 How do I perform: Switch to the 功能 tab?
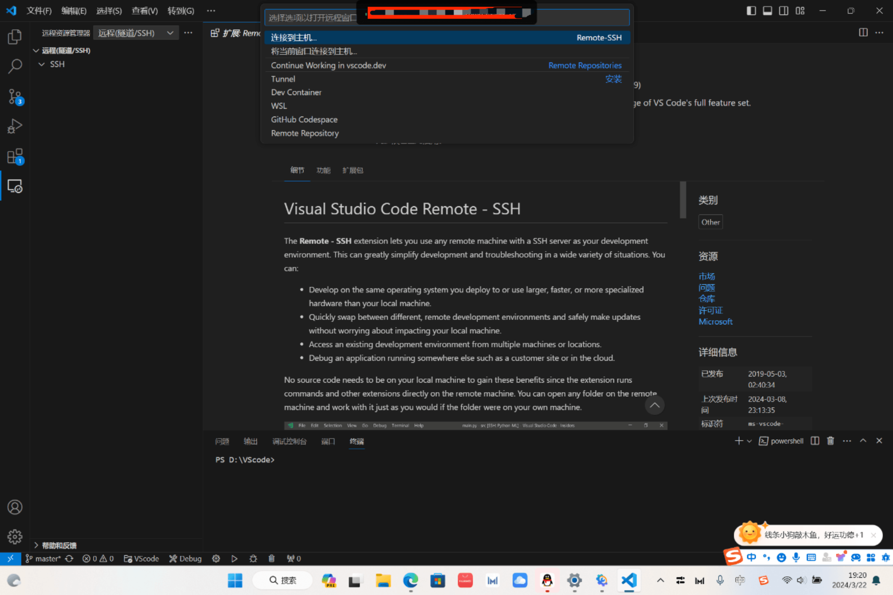coord(323,170)
